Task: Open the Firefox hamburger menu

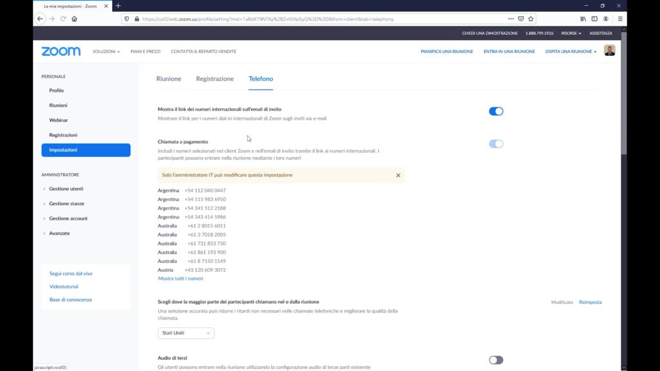Action: (619, 19)
